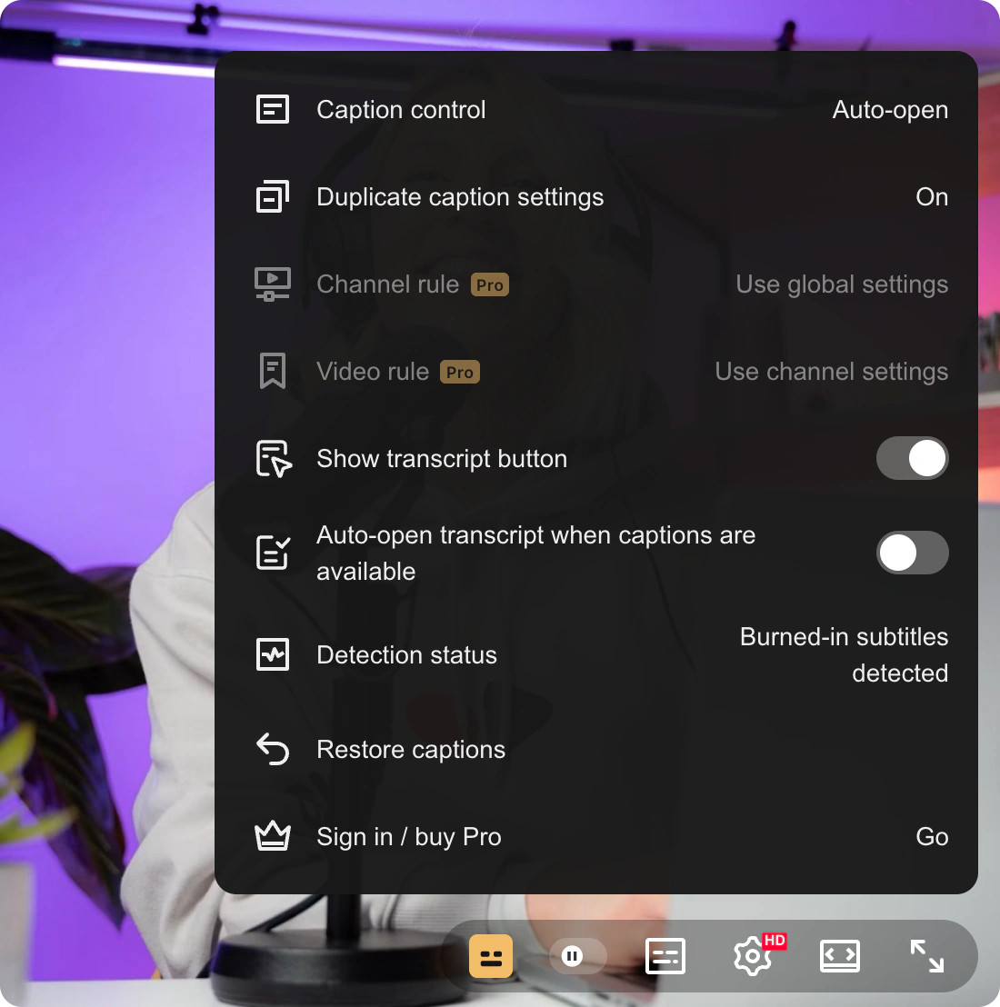This screenshot has width=1000, height=1007.
Task: Change Duplicate caption settings value On
Action: click(x=931, y=196)
